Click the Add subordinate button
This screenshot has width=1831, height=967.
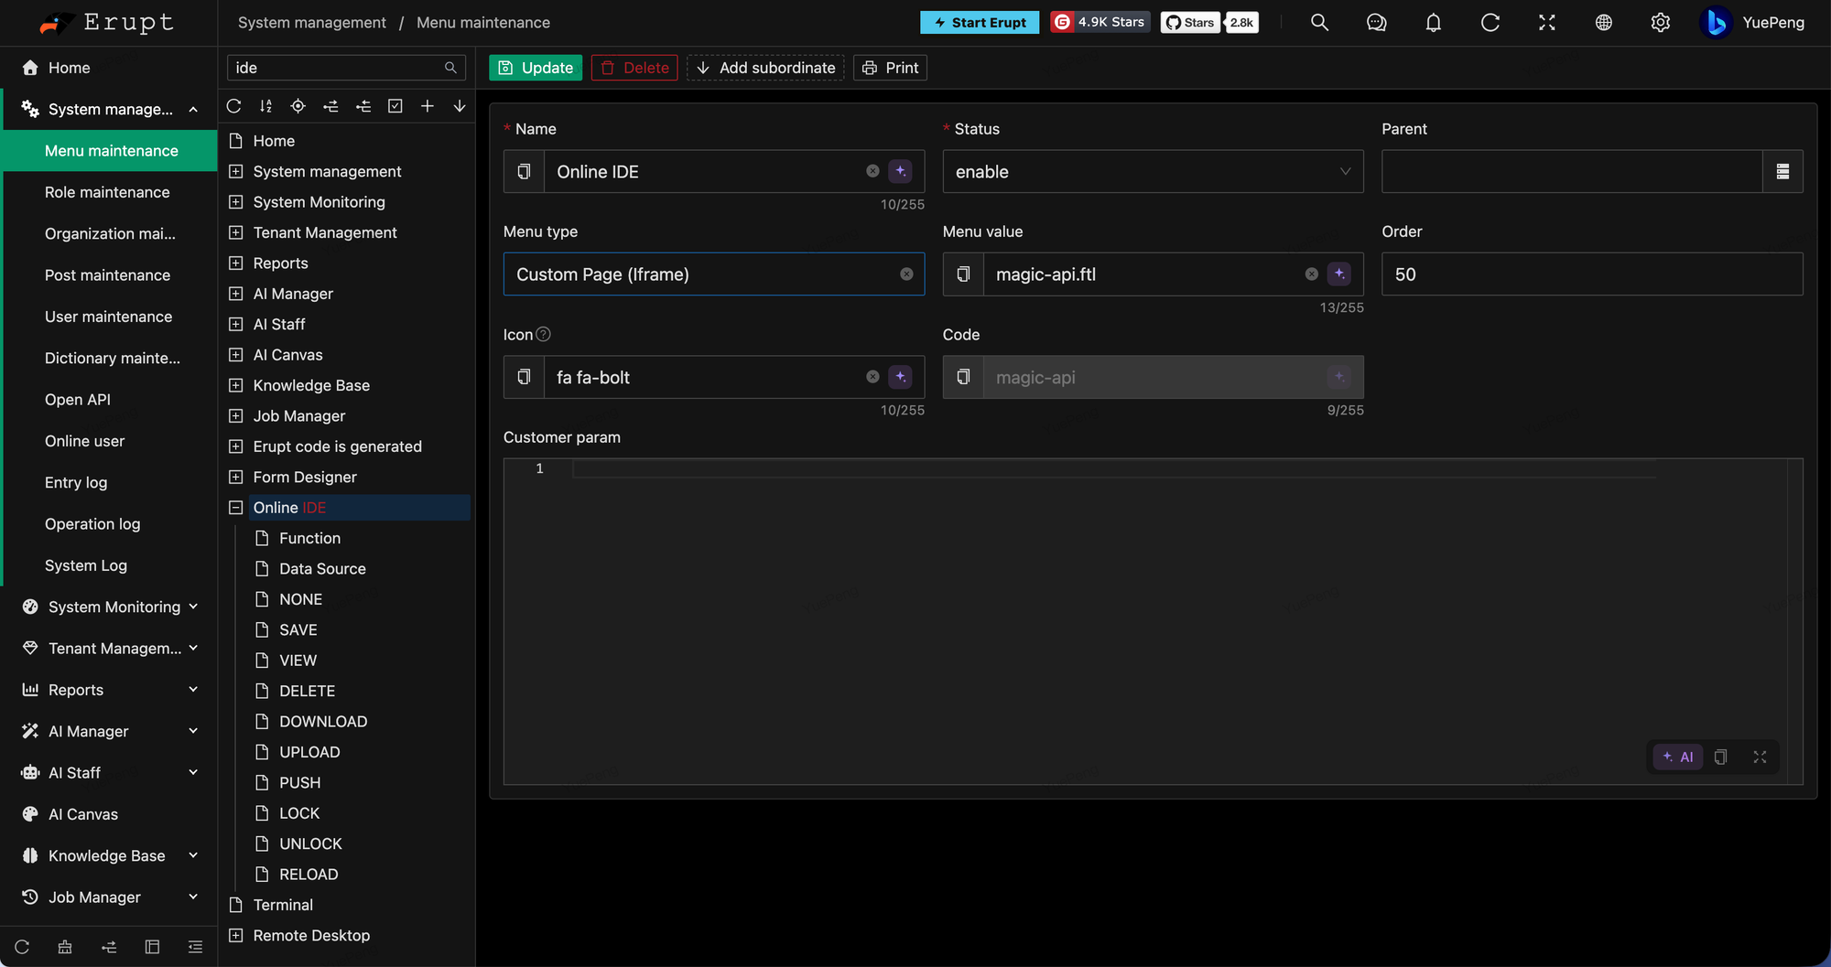tap(765, 68)
